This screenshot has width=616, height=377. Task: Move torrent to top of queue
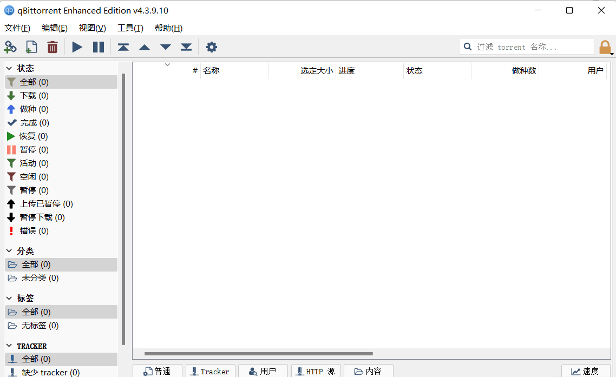pyautogui.click(x=123, y=47)
